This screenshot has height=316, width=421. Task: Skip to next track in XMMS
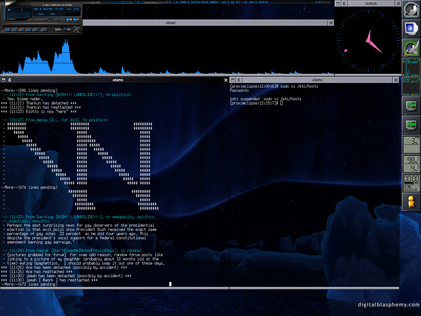tap(36, 29)
